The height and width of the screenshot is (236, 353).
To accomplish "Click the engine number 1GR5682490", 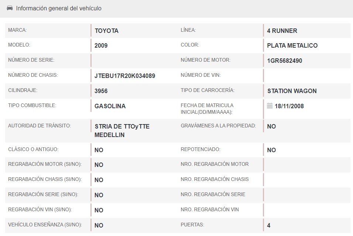I will (x=285, y=61).
